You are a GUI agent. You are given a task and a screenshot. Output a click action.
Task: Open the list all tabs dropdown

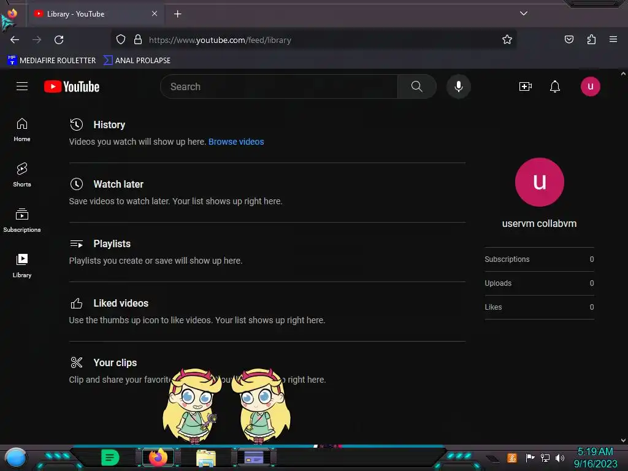coord(524,13)
